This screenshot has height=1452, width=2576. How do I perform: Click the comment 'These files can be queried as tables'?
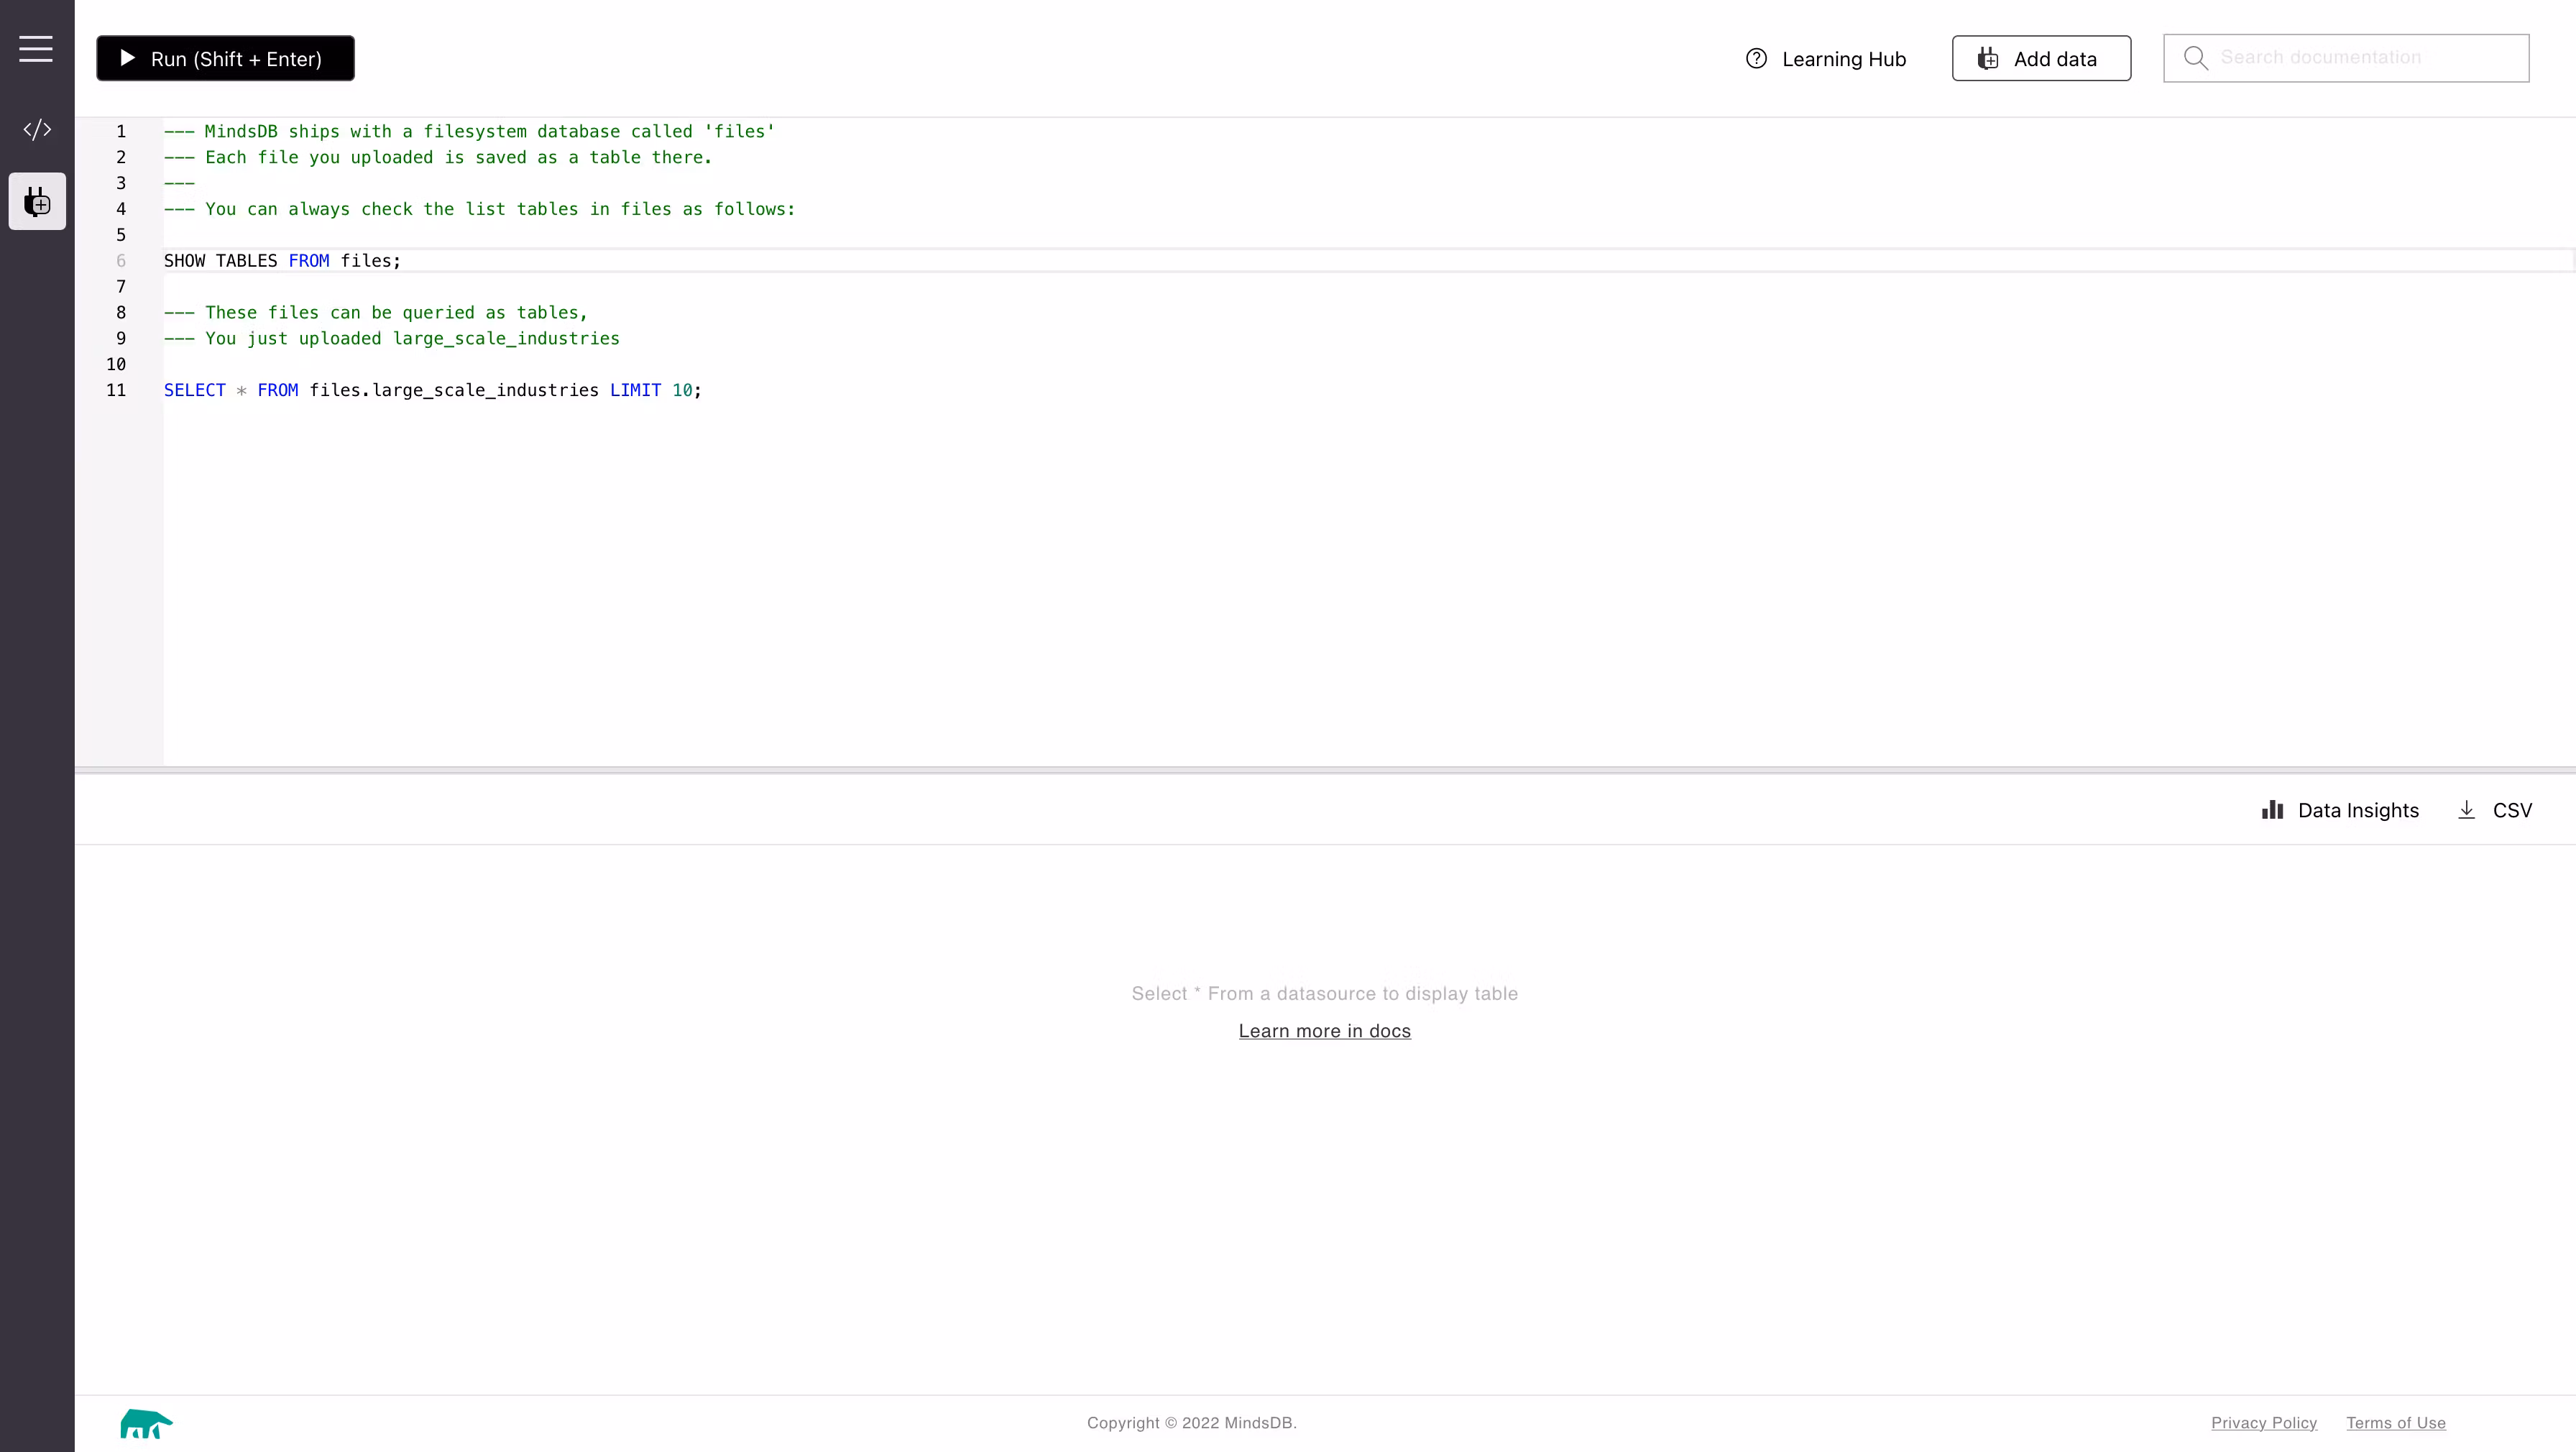point(375,313)
